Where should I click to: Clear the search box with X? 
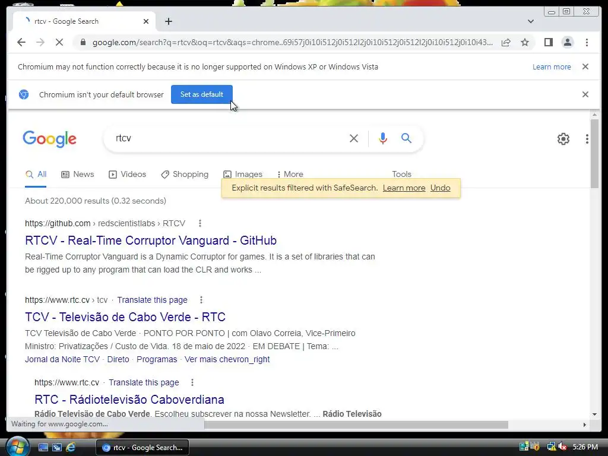[x=354, y=138]
